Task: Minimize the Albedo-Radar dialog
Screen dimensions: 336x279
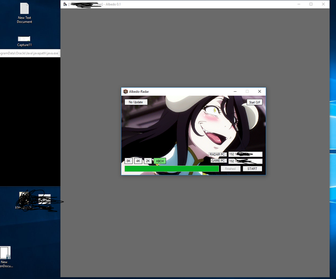Action: click(x=234, y=91)
